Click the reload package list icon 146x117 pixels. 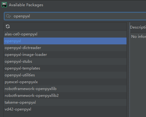click(x=8, y=26)
